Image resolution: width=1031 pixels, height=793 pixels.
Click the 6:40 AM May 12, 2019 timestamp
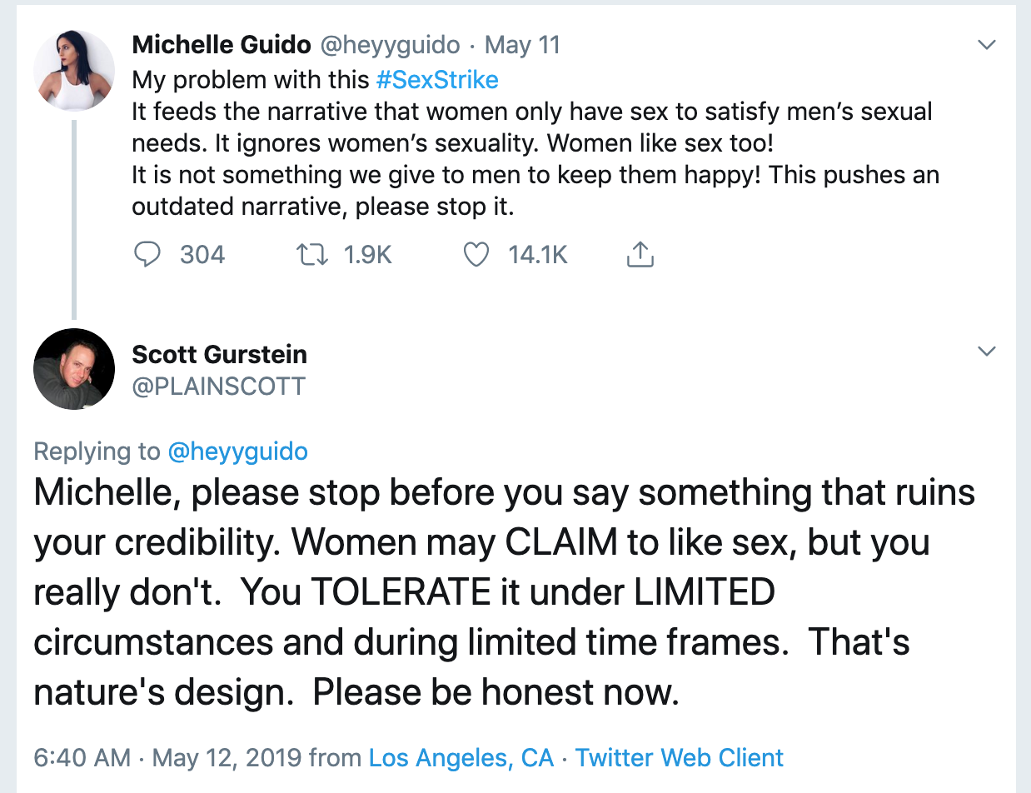tap(169, 758)
